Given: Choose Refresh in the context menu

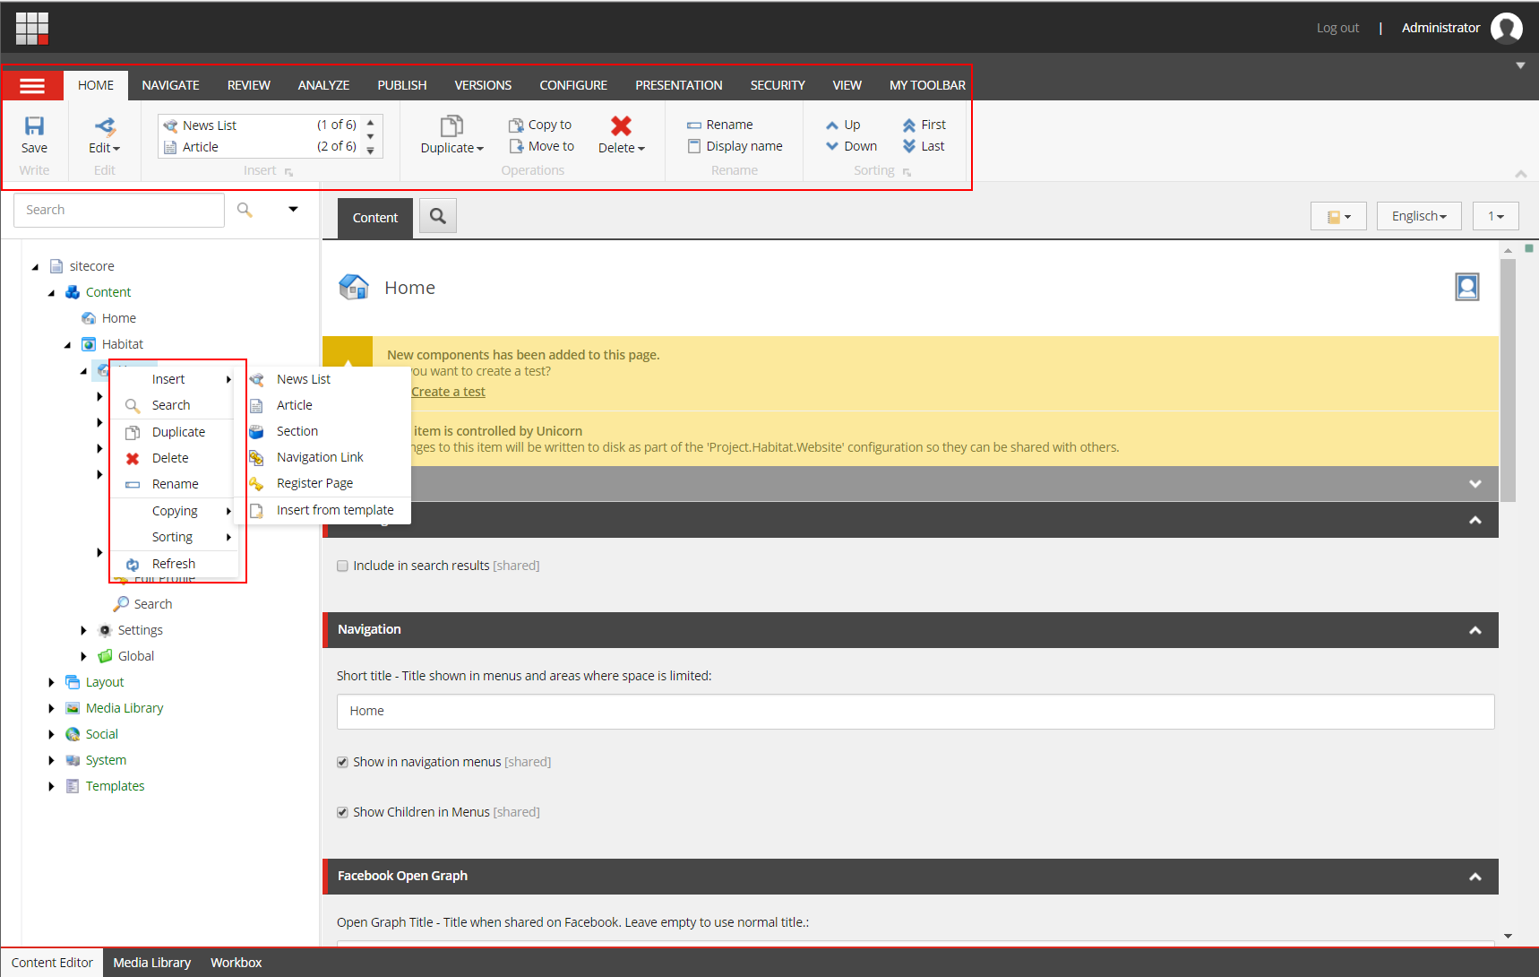Looking at the screenshot, I should tap(174, 564).
